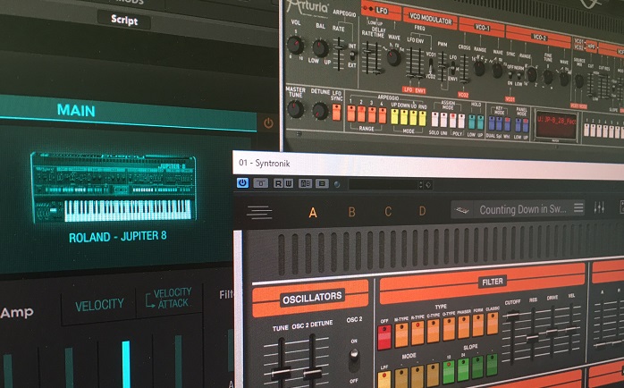Open the hamburger menu icon in Syntronik
The height and width of the screenshot is (388, 624).
259,212
